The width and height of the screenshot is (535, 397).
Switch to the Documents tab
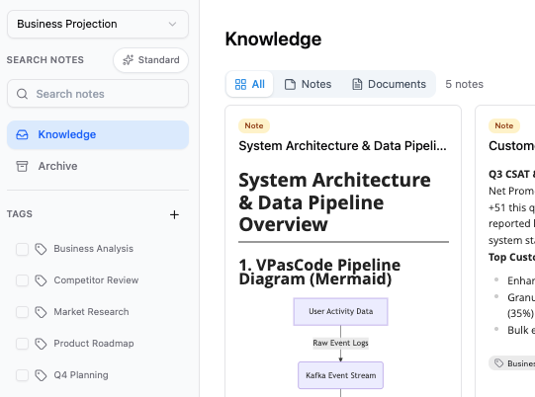(390, 84)
